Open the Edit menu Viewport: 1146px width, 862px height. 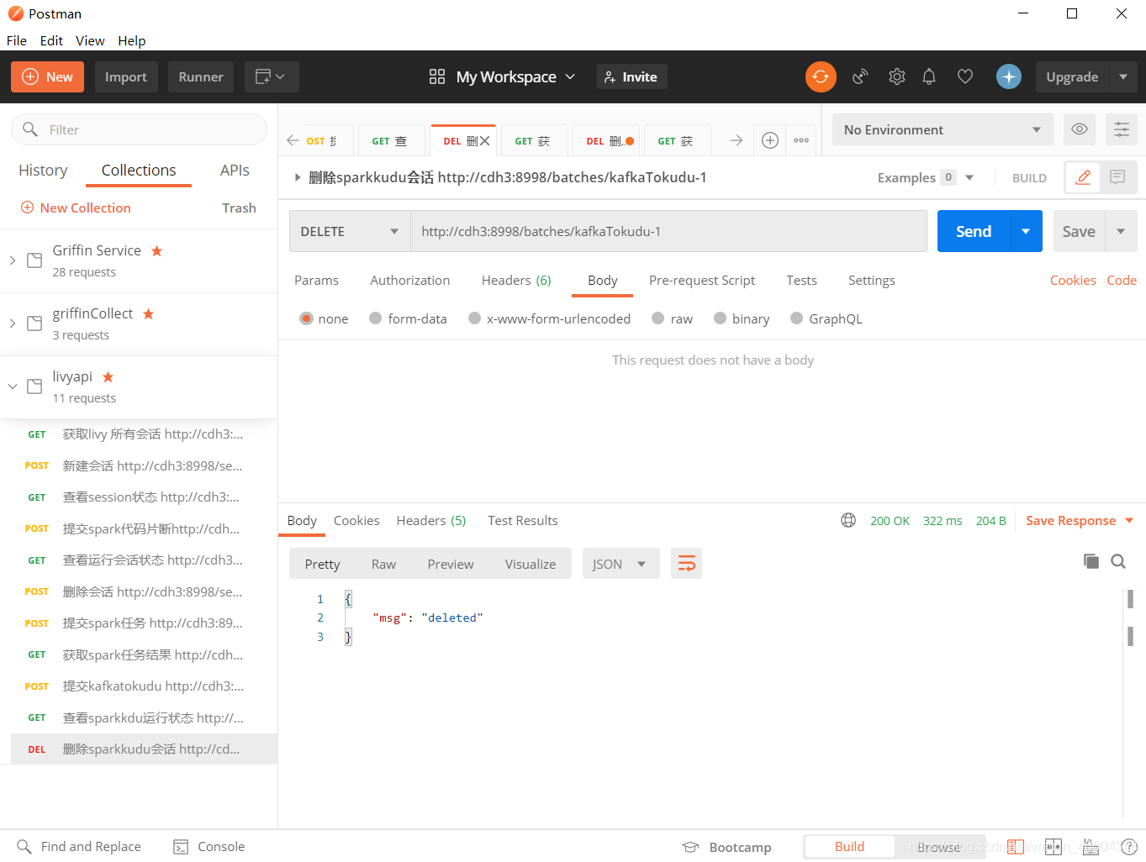(x=51, y=40)
